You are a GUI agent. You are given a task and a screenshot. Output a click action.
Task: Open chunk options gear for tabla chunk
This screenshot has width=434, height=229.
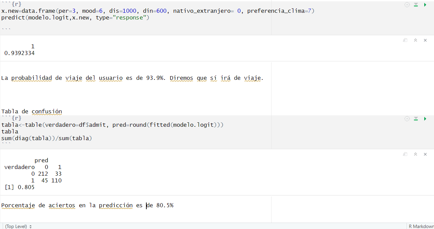(407, 119)
